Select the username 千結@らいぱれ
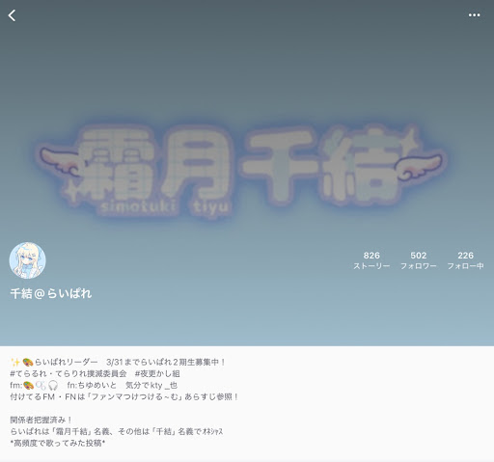This screenshot has width=494, height=462. pos(51,293)
